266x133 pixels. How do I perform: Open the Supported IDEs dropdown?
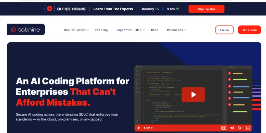130,30
